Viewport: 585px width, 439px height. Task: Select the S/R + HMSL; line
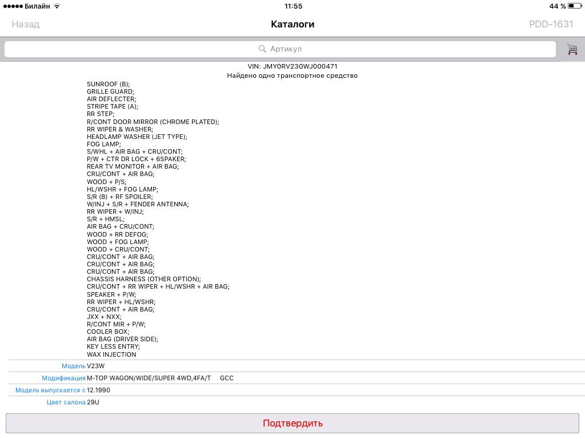(x=106, y=219)
